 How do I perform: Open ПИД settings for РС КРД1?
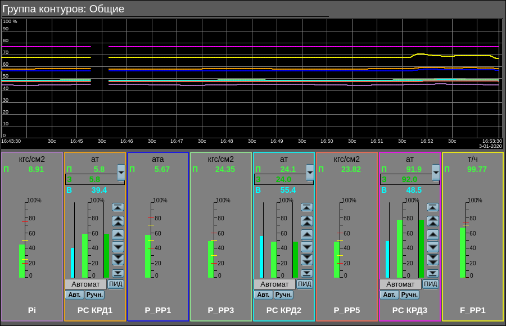[x=116, y=284]
